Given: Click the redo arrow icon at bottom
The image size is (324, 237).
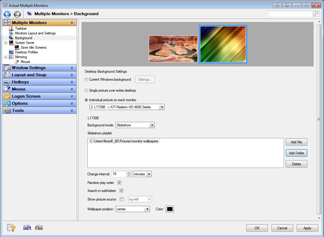Looking at the screenshot, I should (39, 228).
